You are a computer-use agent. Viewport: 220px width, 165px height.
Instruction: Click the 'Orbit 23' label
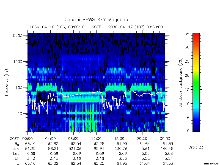point(196,147)
